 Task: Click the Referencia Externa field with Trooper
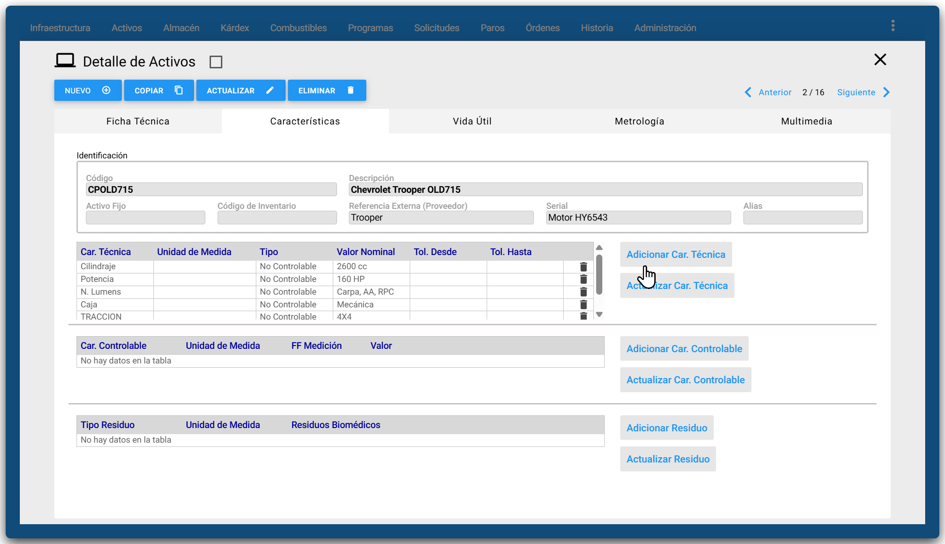click(441, 217)
